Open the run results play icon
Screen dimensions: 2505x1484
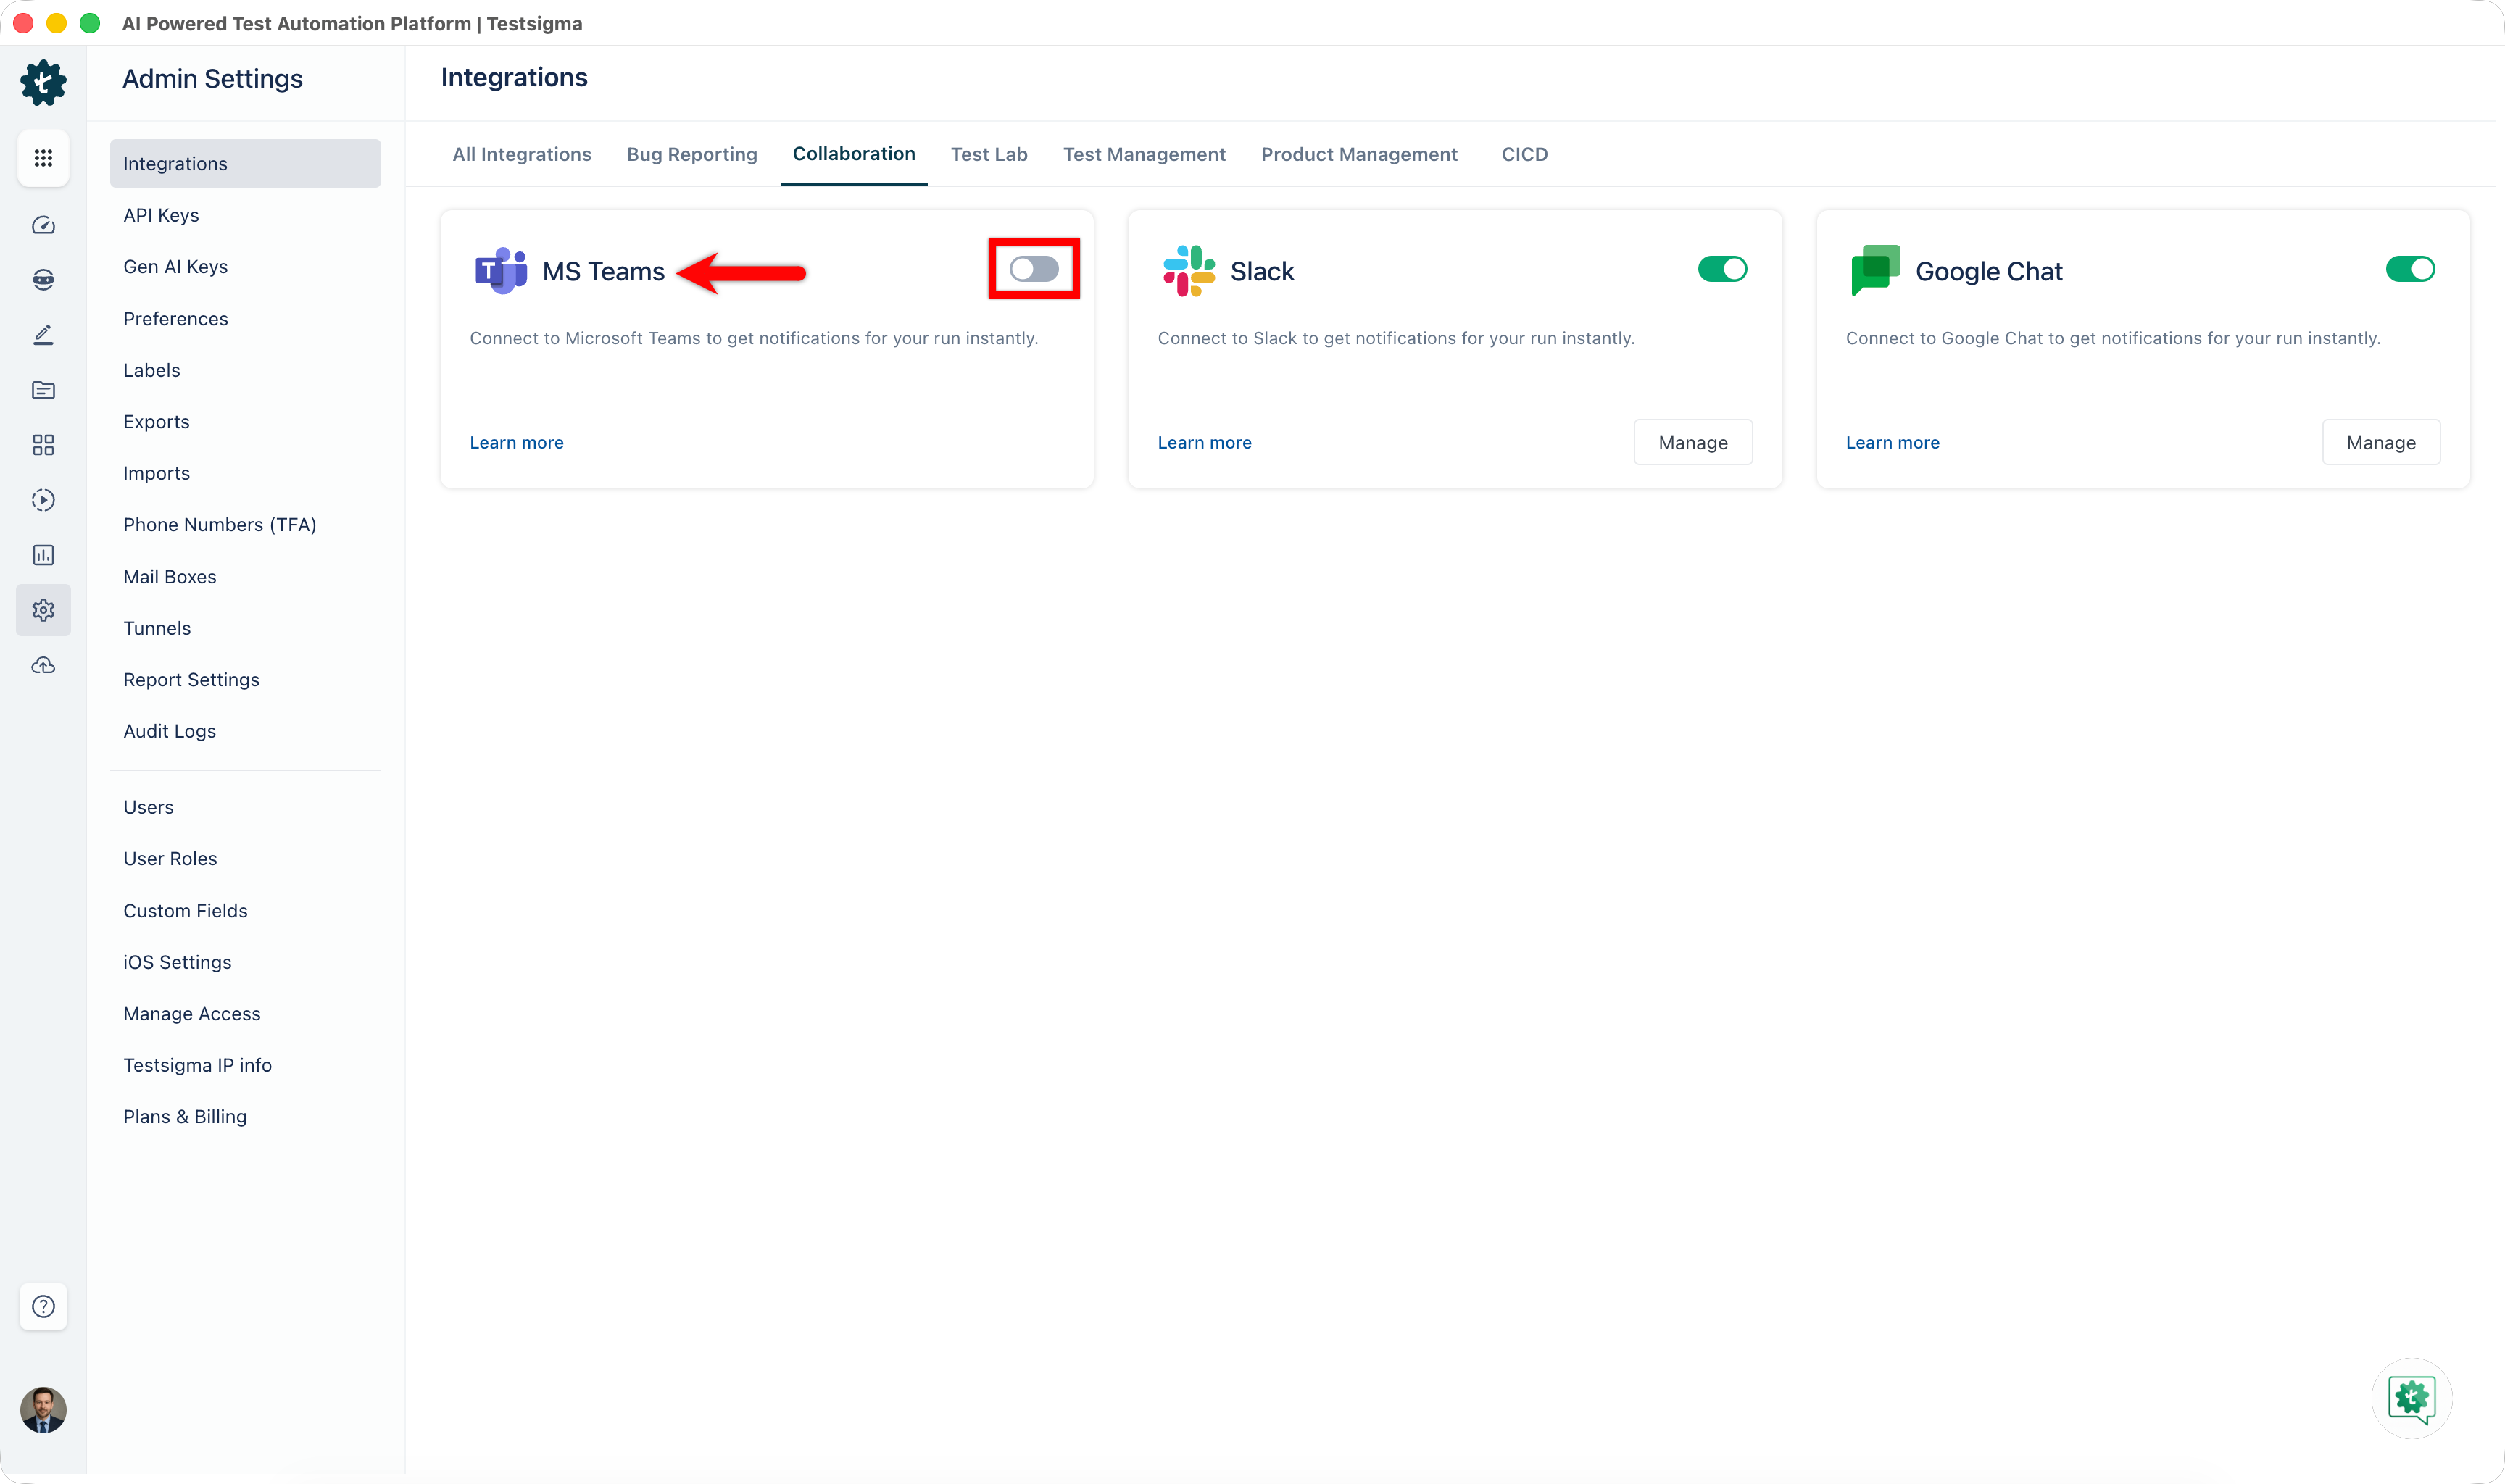tap(43, 500)
